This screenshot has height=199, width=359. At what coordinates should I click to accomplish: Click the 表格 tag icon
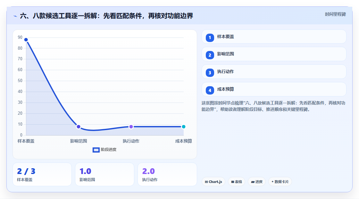tap(233, 182)
